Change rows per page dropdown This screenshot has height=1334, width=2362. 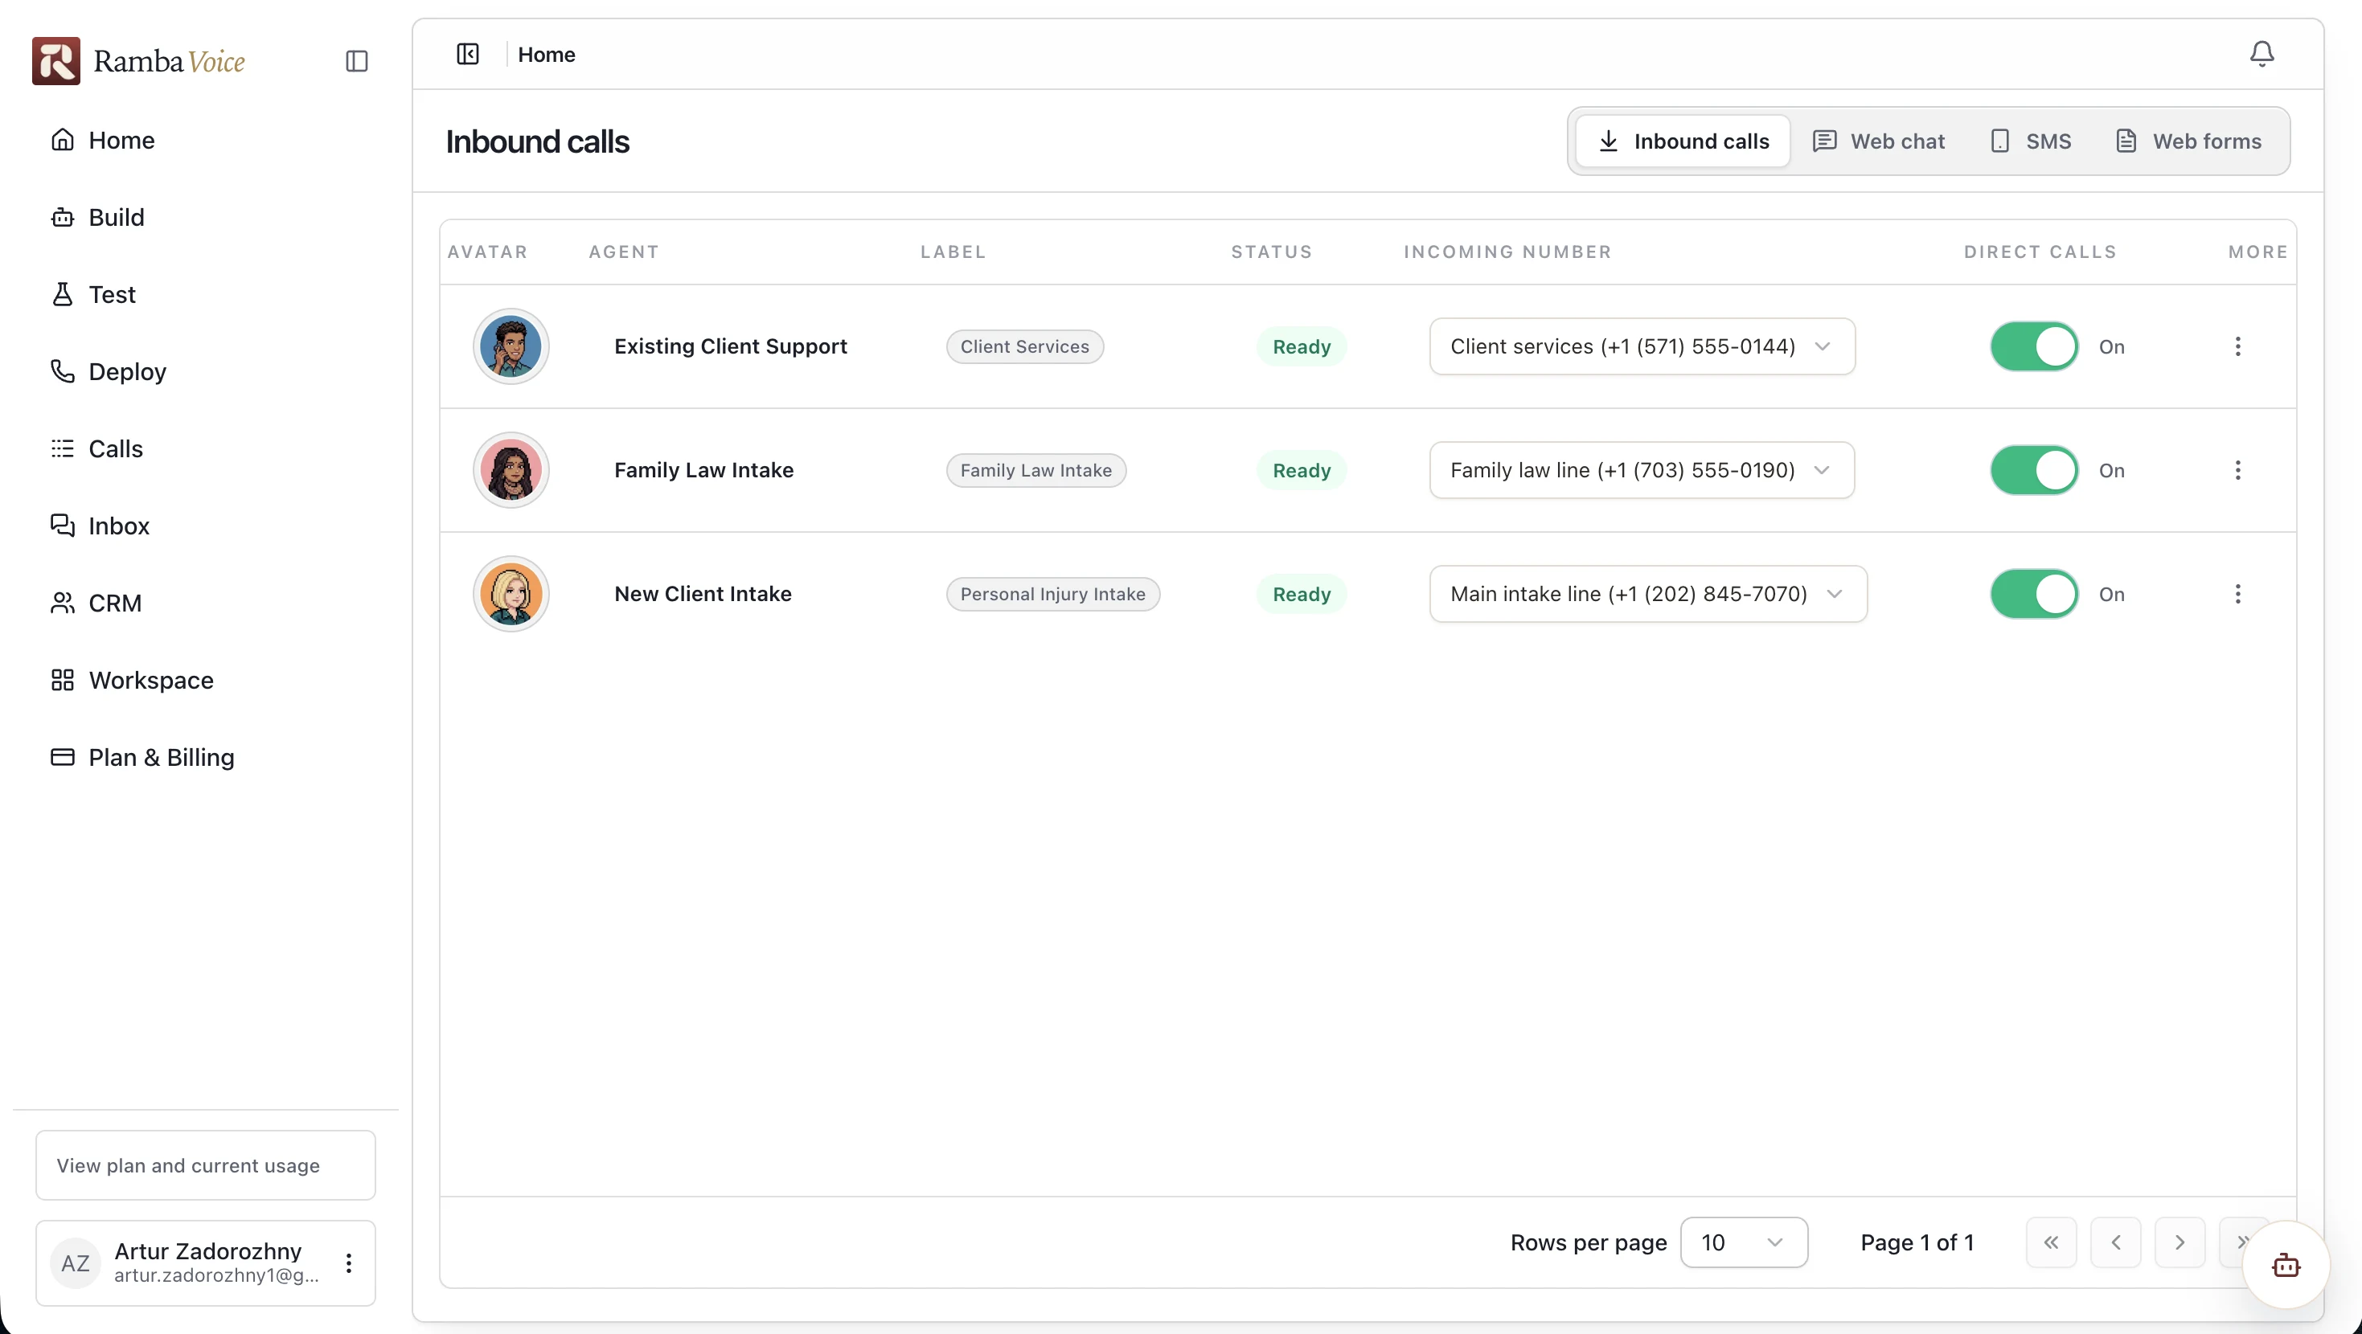[1743, 1242]
